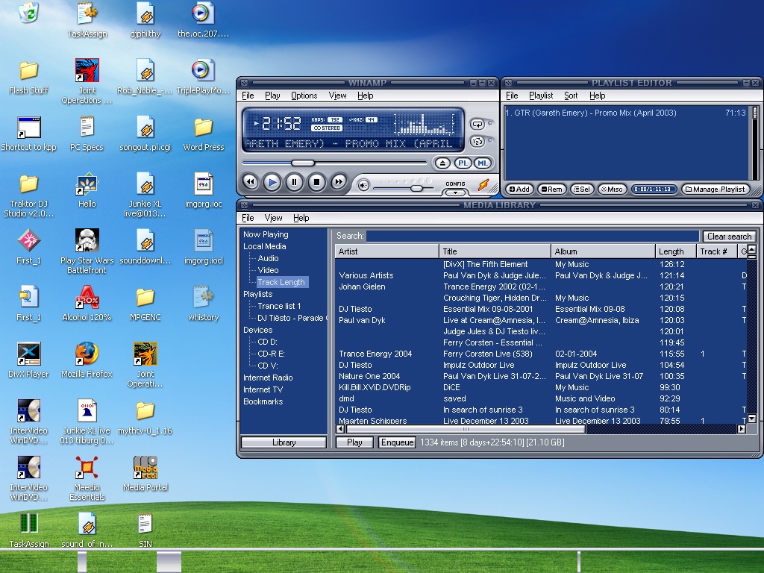Select the Media Portal desktop icon
This screenshot has height=573, width=764.
(x=145, y=474)
